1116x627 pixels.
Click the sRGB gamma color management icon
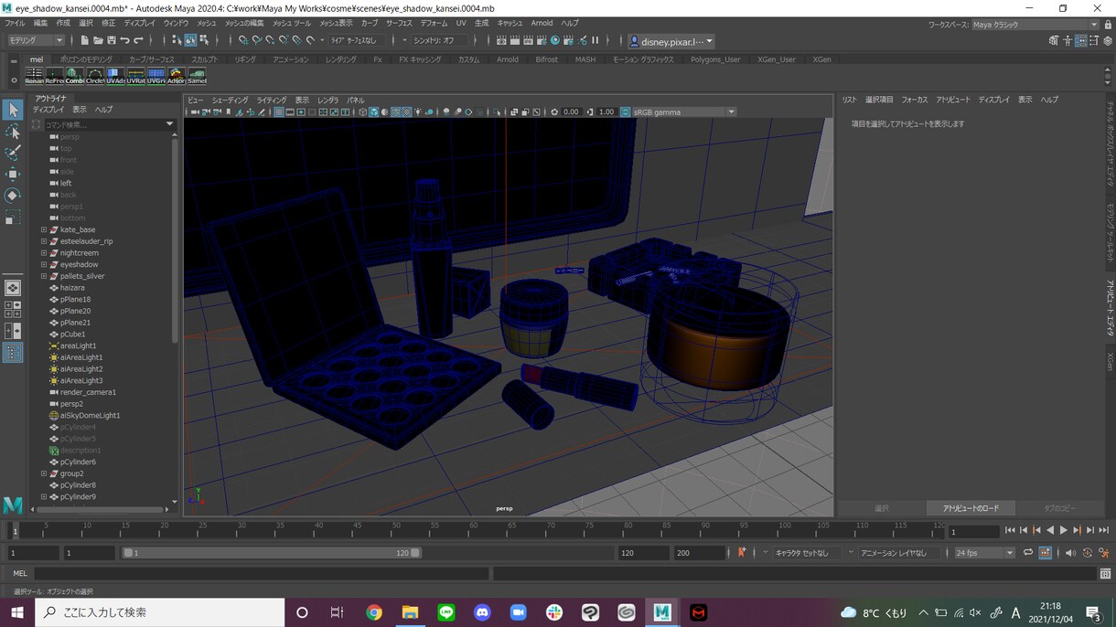tap(626, 112)
